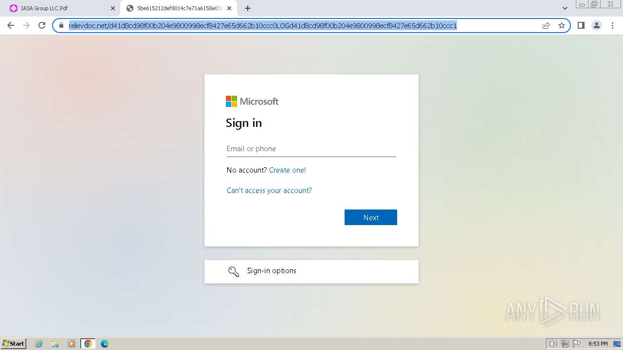
Task: Launch Internet Explorer from taskbar
Action: [x=39, y=344]
